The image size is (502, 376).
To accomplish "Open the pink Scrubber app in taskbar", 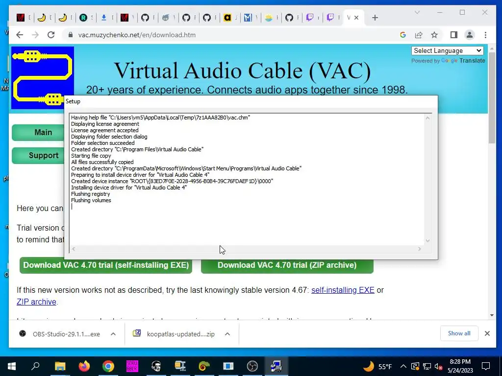I will (132, 366).
